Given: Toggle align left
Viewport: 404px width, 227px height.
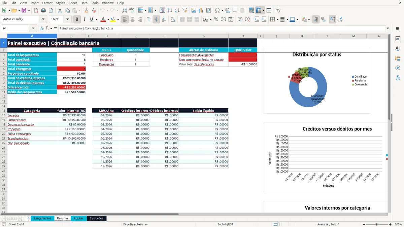Looking at the screenshot, I should tap(125, 20).
